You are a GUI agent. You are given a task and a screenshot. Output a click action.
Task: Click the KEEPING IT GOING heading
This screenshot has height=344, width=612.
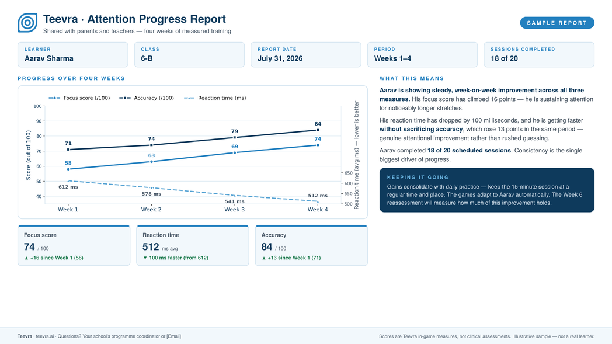[418, 178]
